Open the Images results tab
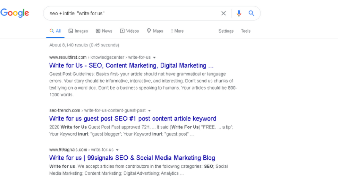338x176 pixels. tap(78, 31)
